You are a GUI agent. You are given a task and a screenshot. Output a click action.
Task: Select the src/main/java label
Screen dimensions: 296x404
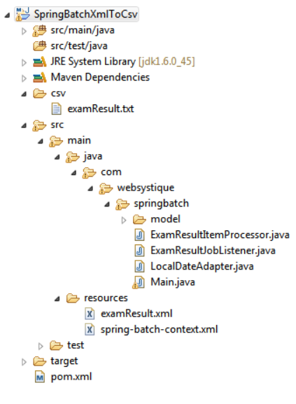pyautogui.click(x=83, y=31)
